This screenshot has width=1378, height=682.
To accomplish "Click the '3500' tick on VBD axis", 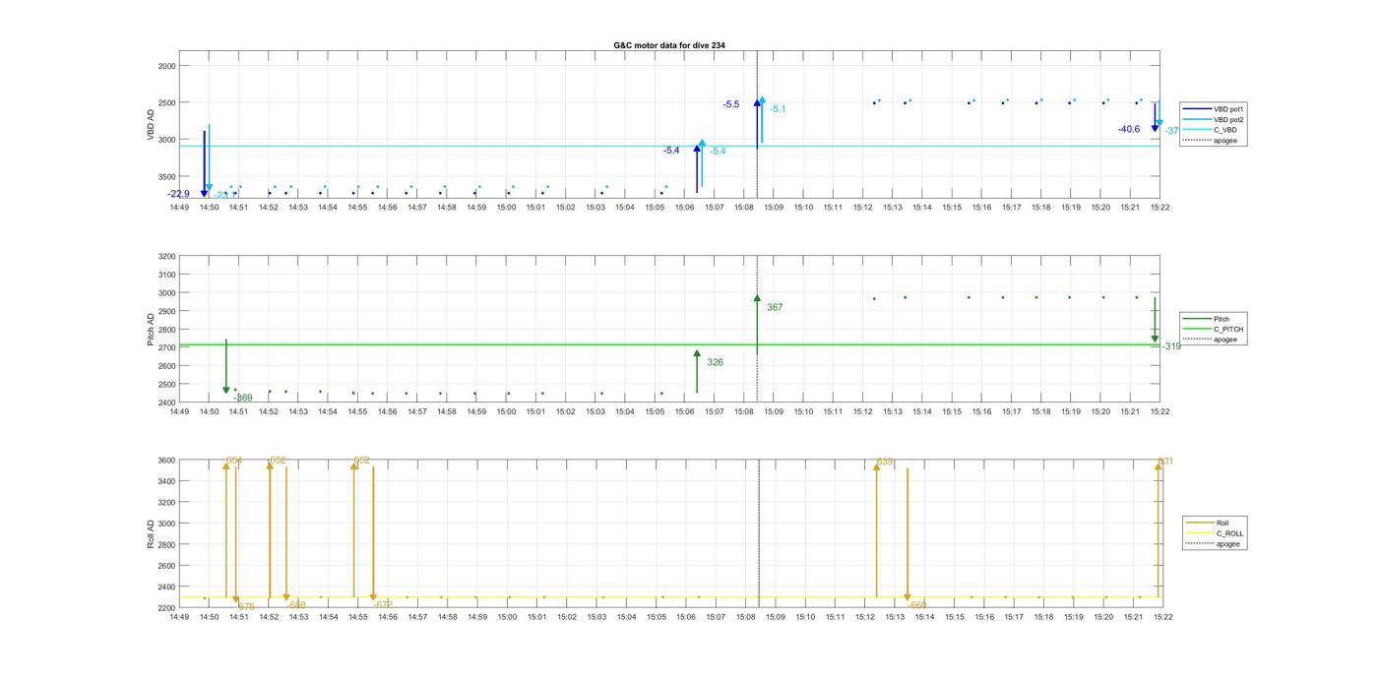I will tap(166, 176).
